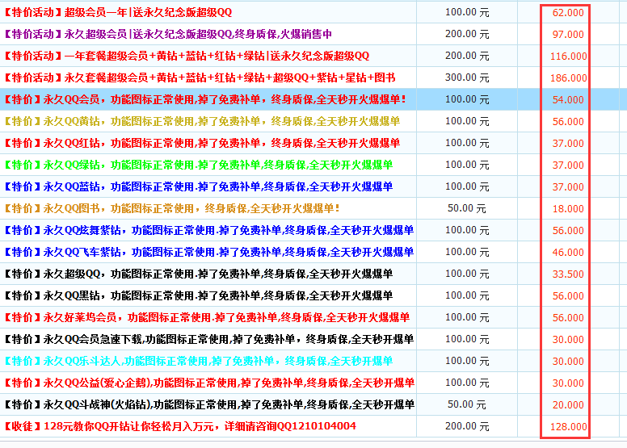Open the 永久套餐超级会员 with 星钻+图书 listing
Screen dimensions: 627x448
click(x=200, y=77)
